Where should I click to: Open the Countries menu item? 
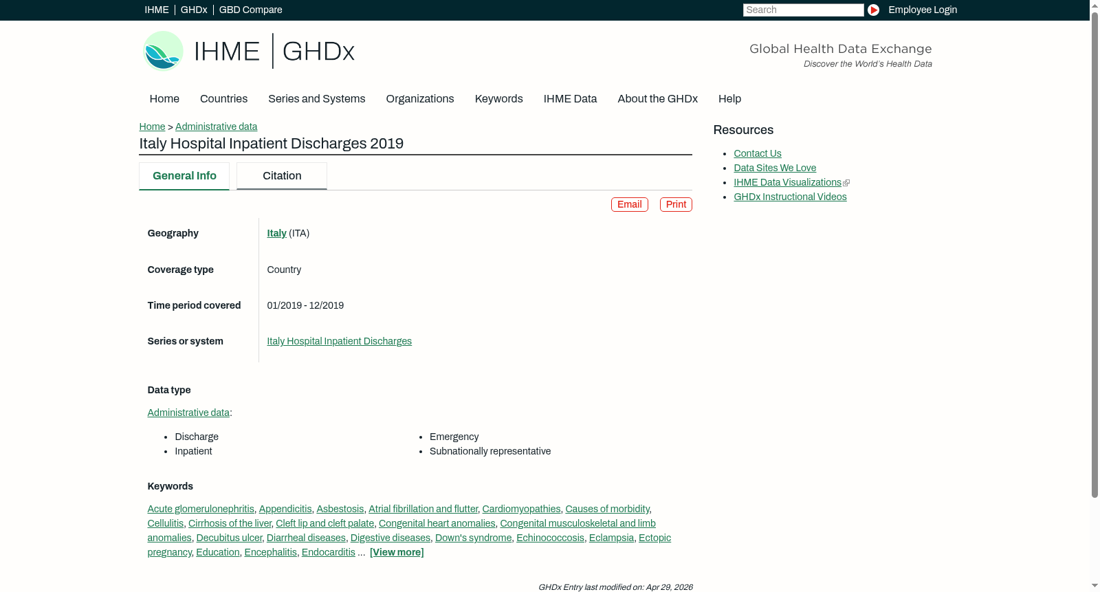point(223,99)
